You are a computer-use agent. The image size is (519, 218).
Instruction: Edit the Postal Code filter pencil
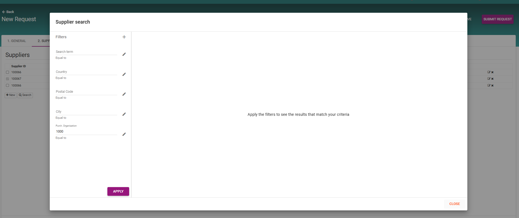[x=124, y=94]
